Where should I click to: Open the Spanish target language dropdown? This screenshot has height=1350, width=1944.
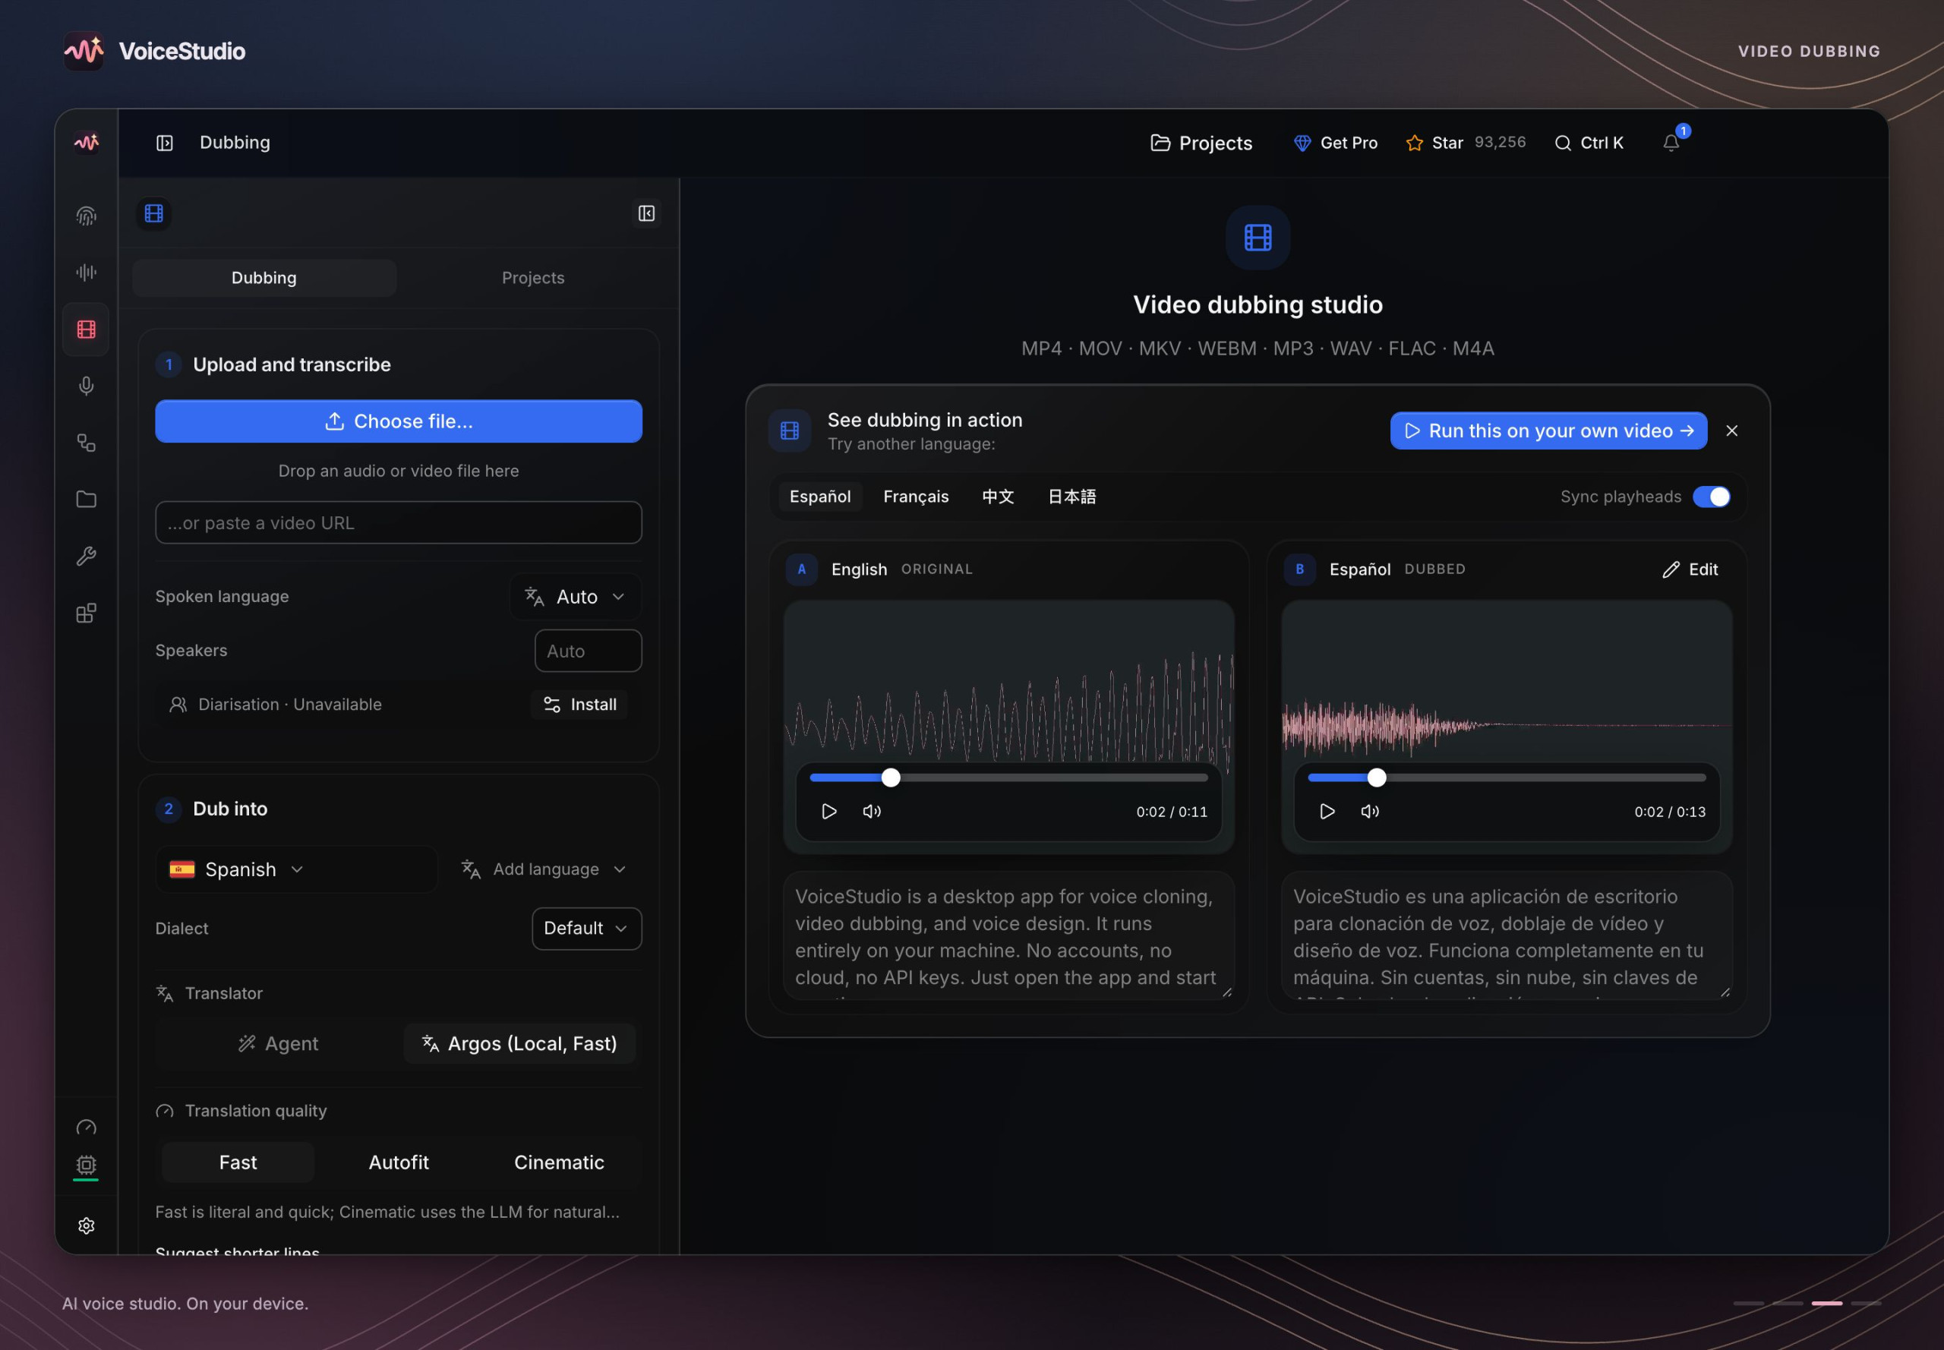296,869
